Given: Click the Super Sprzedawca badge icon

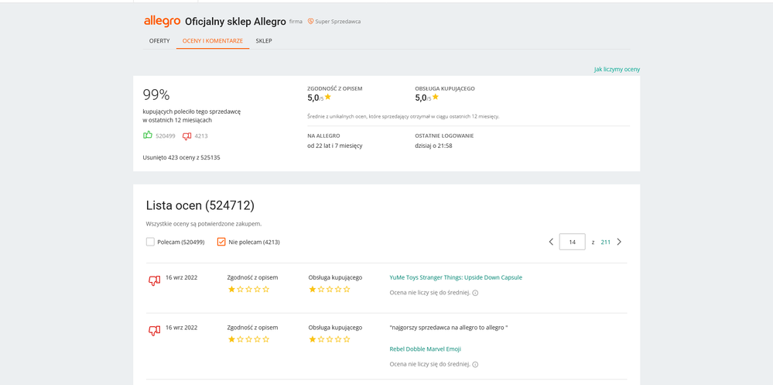Looking at the screenshot, I should pos(310,21).
